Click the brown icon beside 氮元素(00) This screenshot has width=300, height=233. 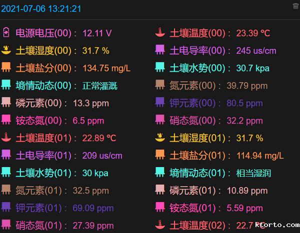coord(159,85)
